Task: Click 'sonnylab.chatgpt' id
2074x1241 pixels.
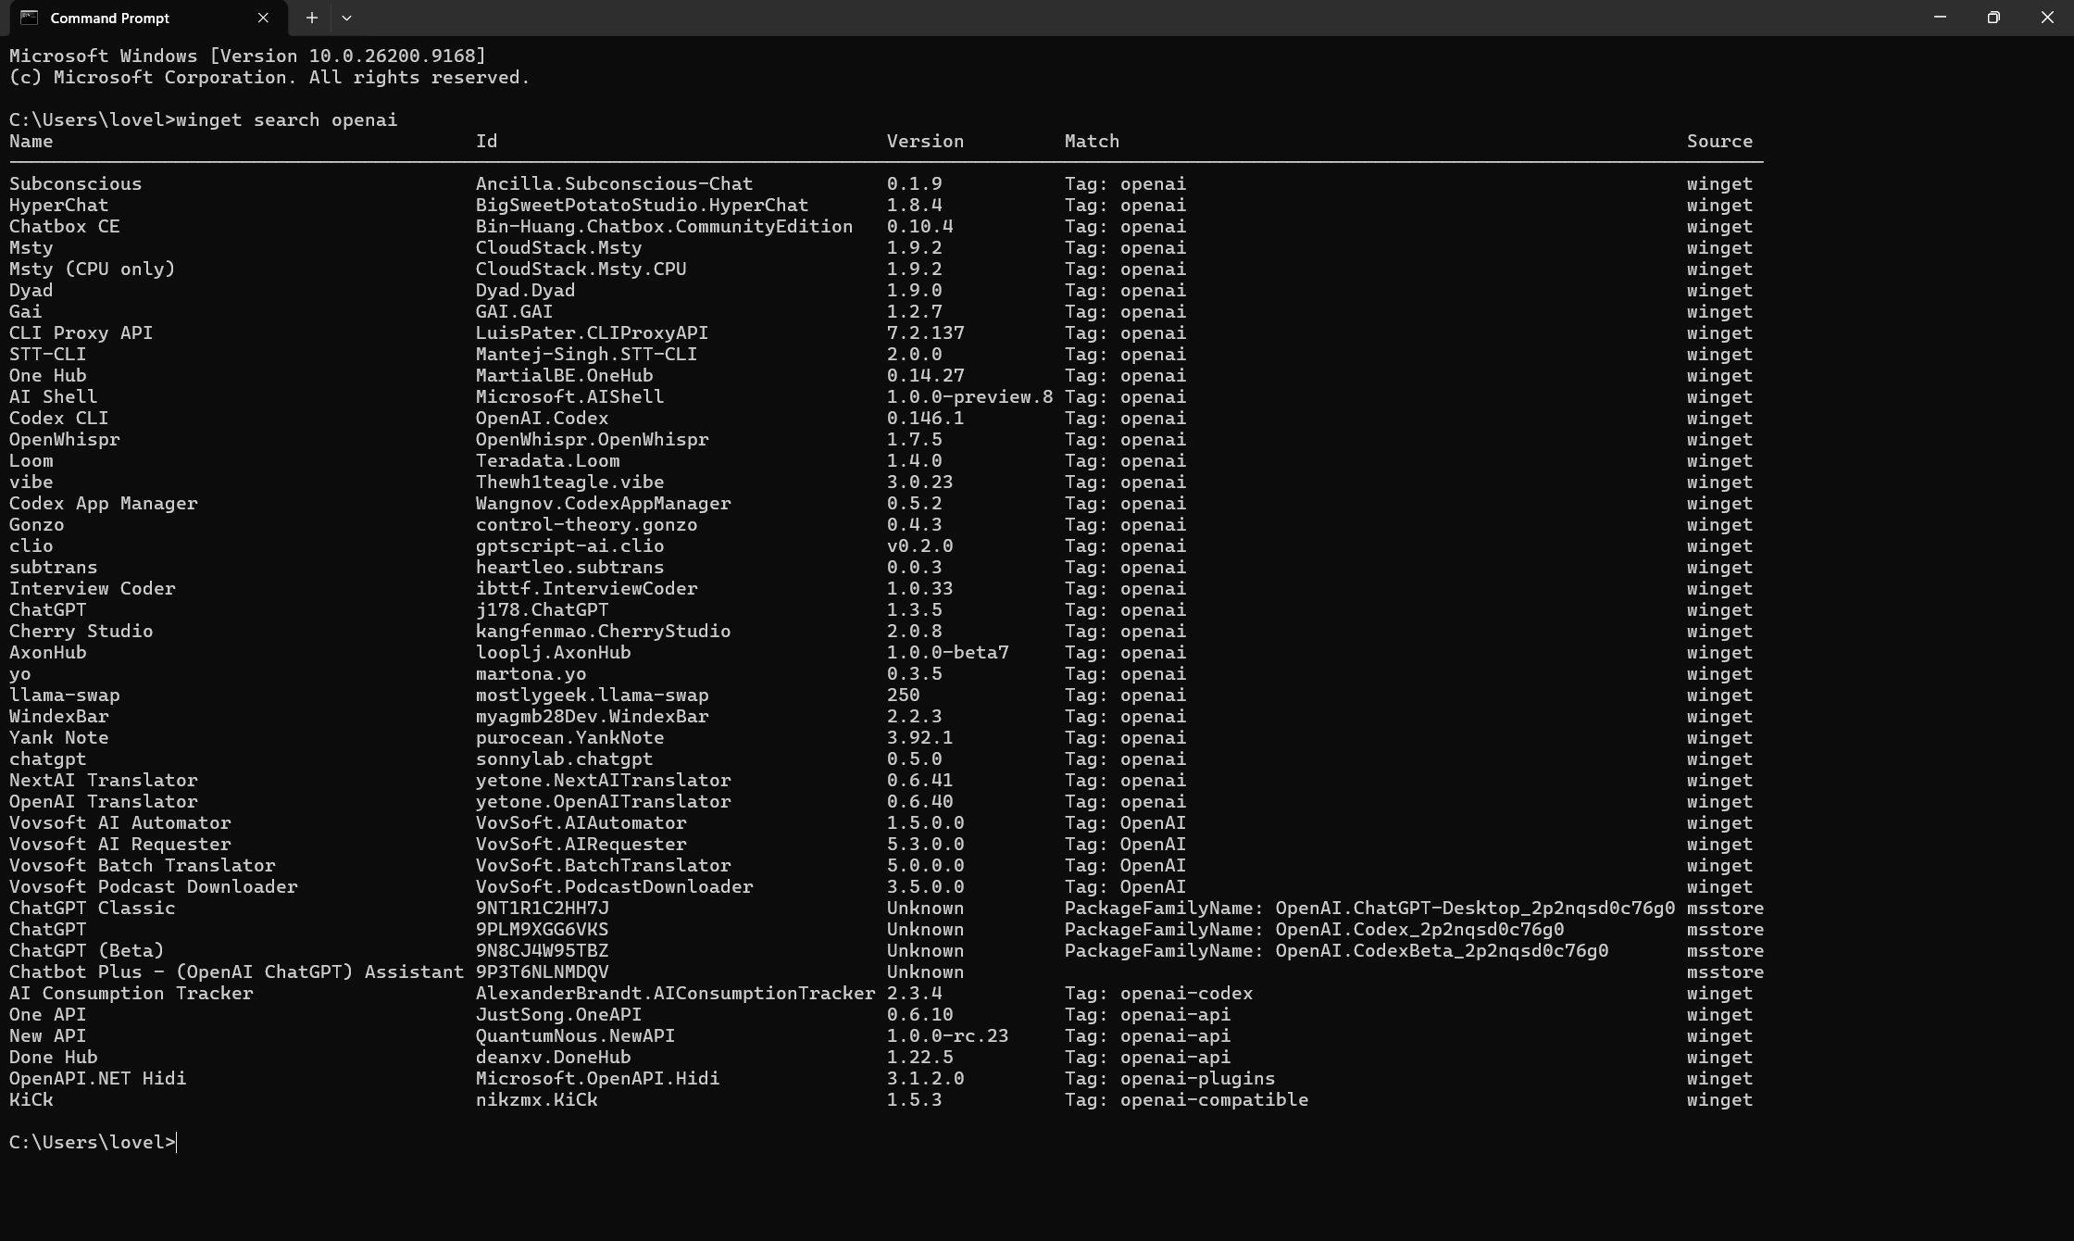Action: point(565,758)
